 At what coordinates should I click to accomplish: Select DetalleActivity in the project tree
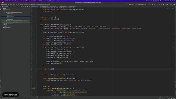point(11,18)
